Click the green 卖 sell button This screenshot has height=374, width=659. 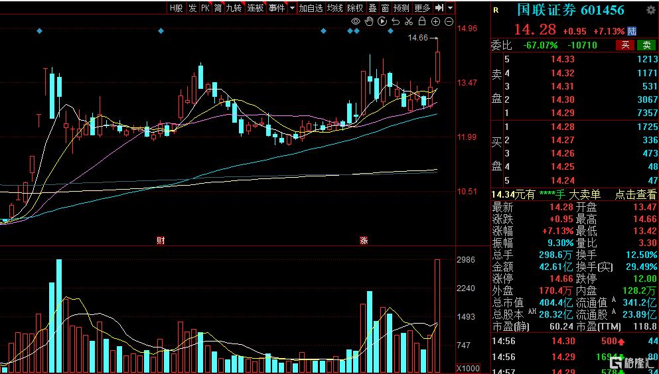[x=647, y=45]
